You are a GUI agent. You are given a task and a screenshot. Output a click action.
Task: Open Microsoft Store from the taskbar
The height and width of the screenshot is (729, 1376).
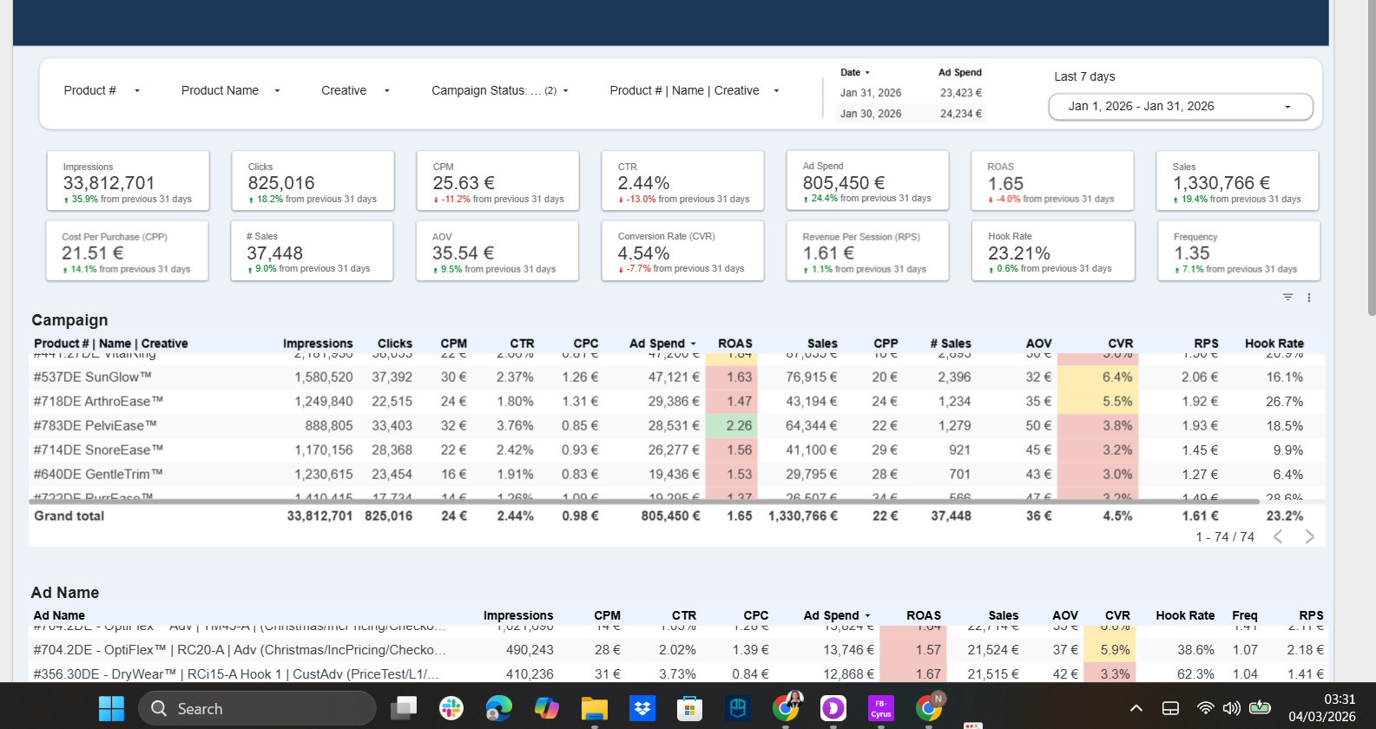point(689,708)
